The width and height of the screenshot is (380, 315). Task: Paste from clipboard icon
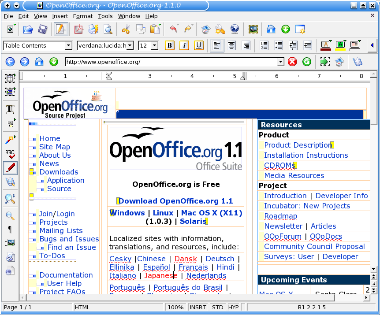(155, 30)
